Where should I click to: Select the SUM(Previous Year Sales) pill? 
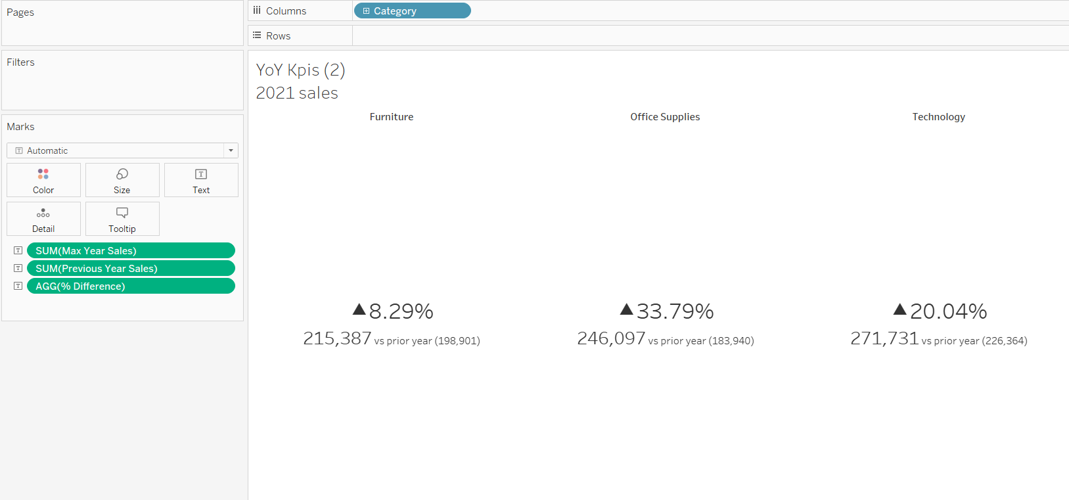131,268
